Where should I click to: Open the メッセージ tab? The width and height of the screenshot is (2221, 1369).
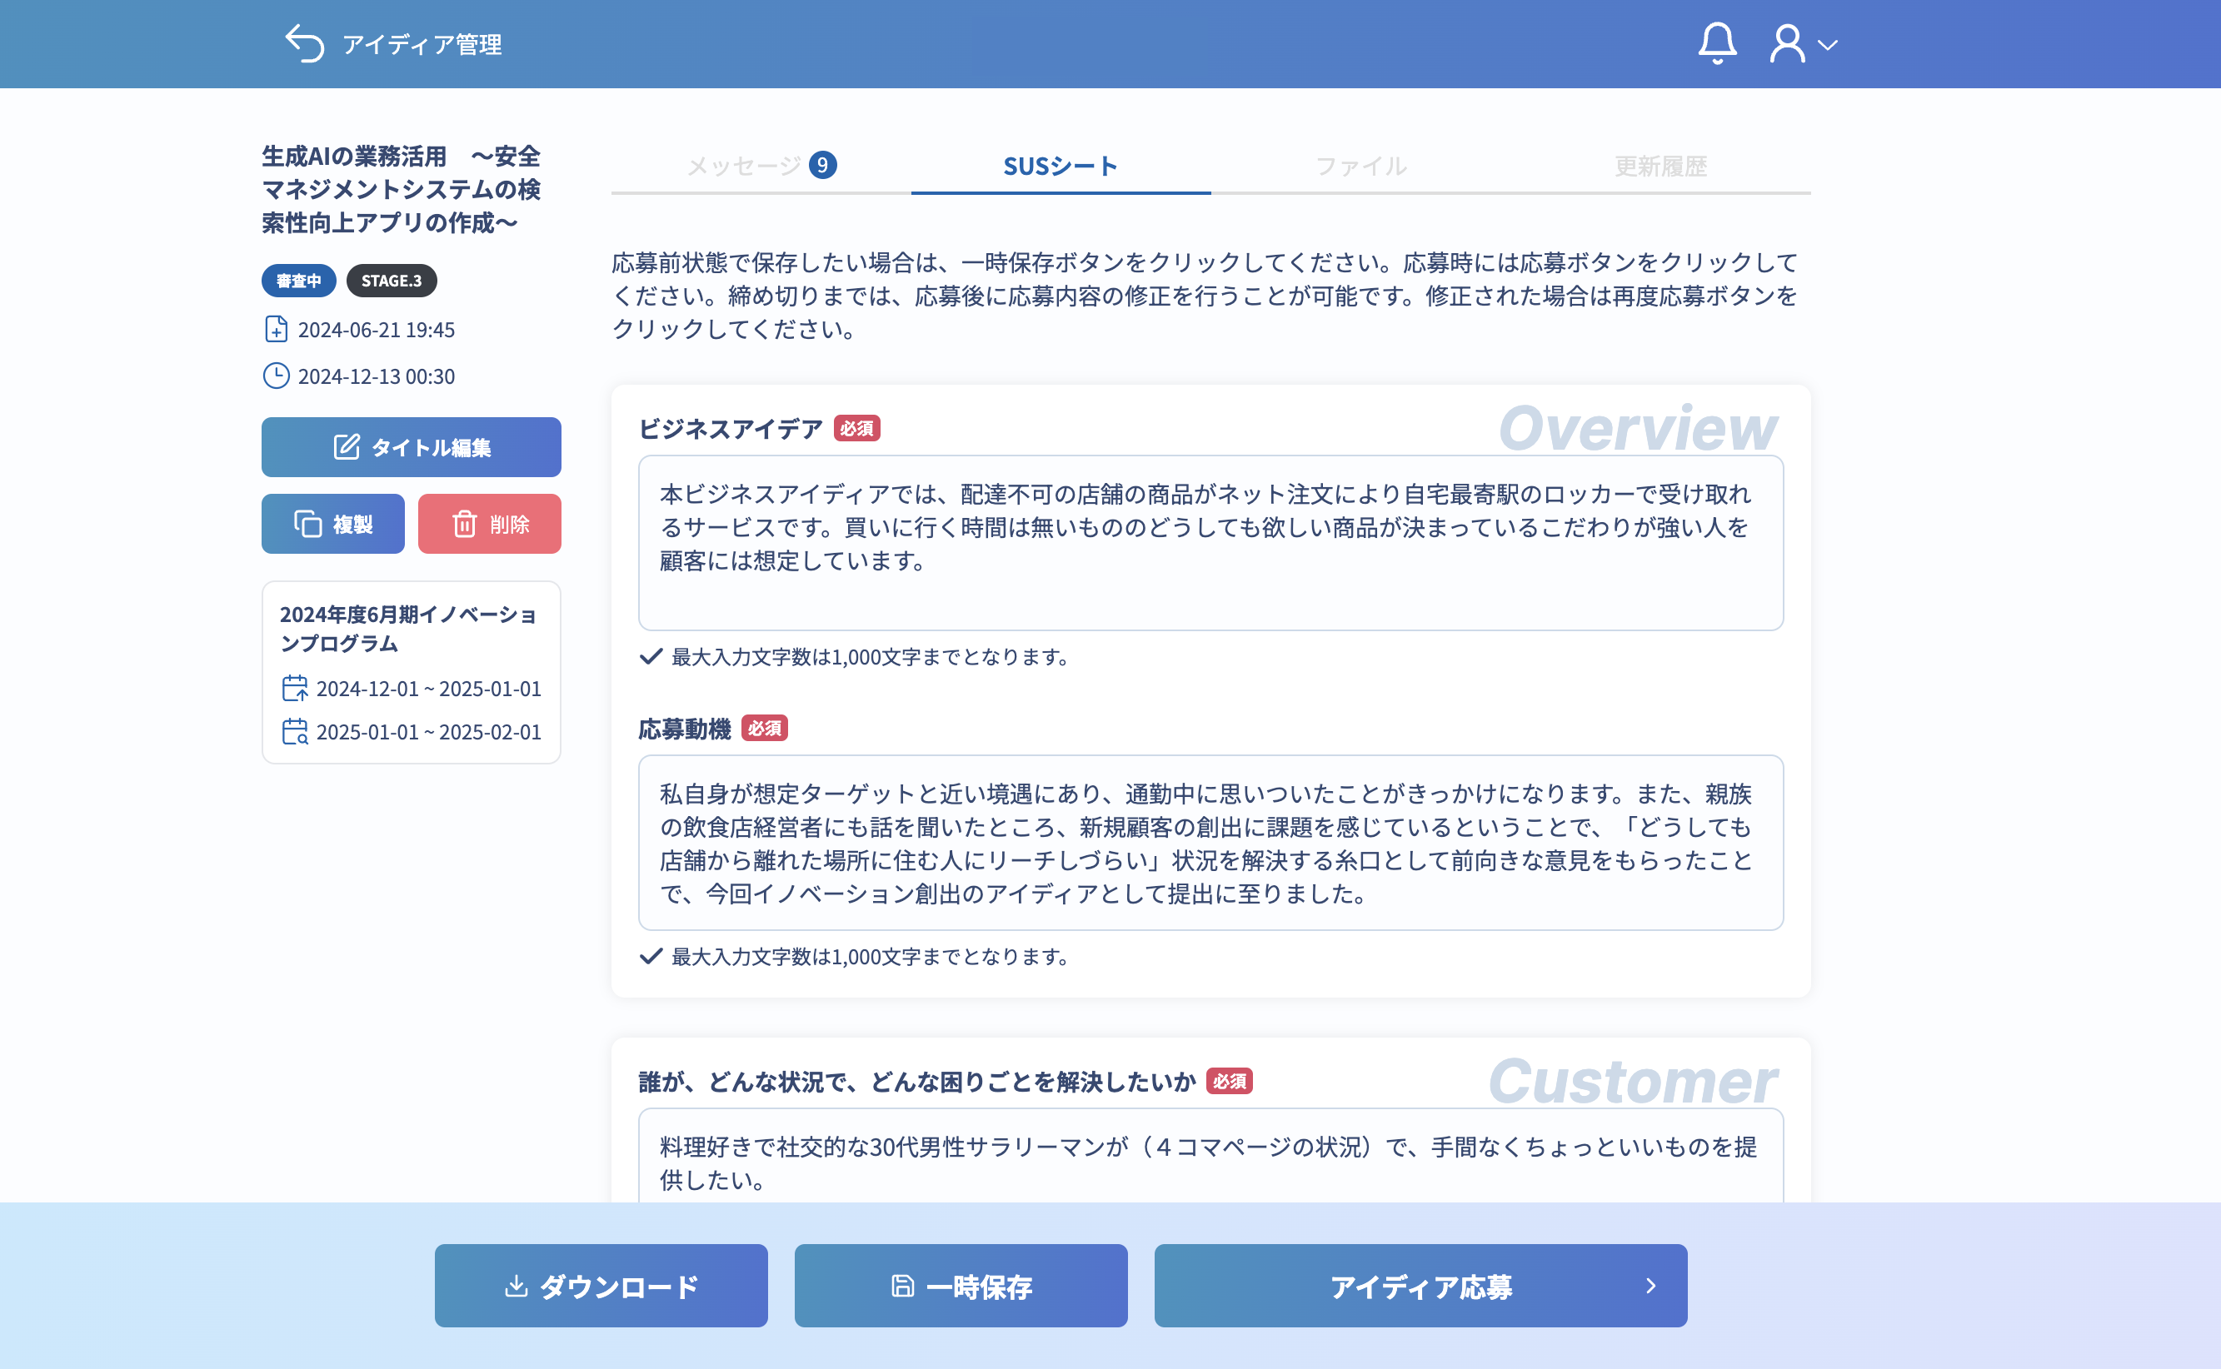point(744,166)
